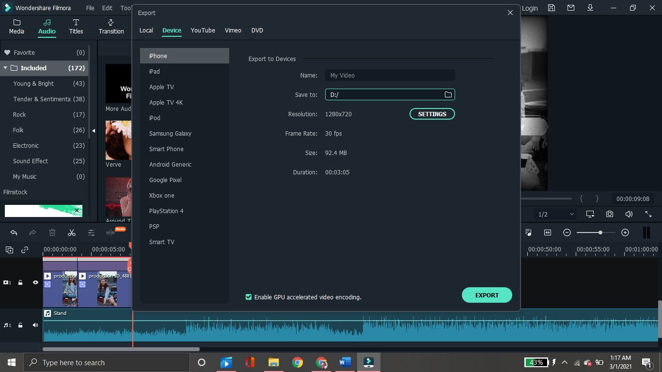The image size is (662, 372).
Task: Browse for save folder icon
Action: 448,94
